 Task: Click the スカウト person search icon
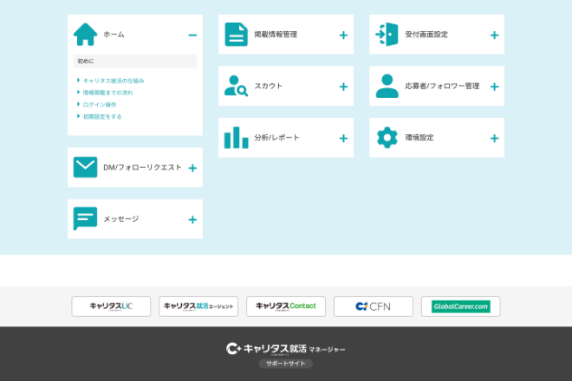(x=236, y=86)
